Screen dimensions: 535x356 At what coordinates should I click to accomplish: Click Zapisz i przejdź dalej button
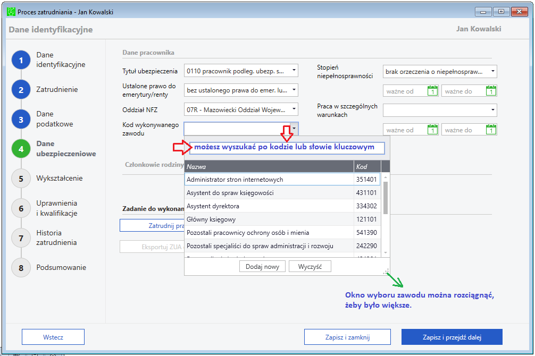(452, 337)
